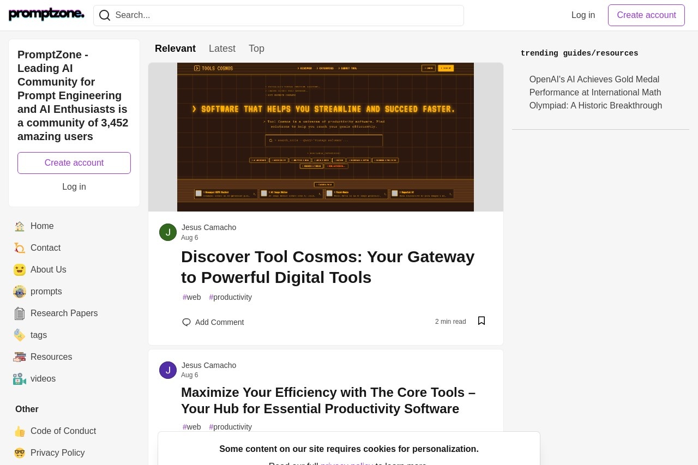Click Log in in the header

coord(583,15)
